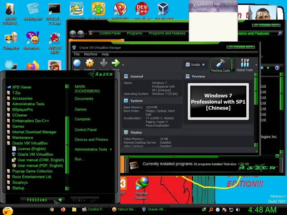Open Devices and Printers from Start menu
The width and height of the screenshot is (287, 215).
pyautogui.click(x=91, y=139)
